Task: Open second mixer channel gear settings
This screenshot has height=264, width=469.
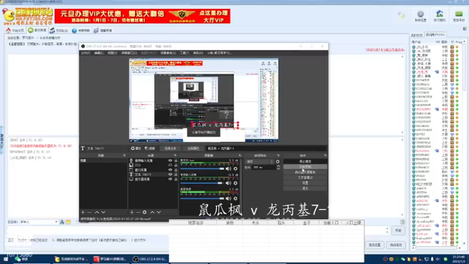Action: click(x=236, y=183)
